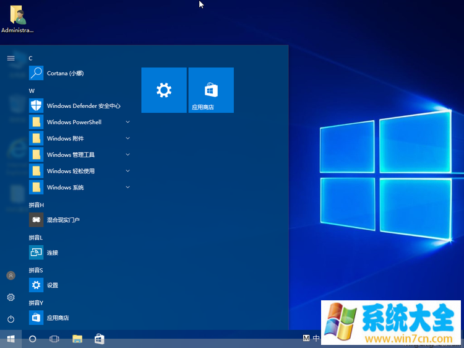Click the Windows 附件 label text

[65, 138]
